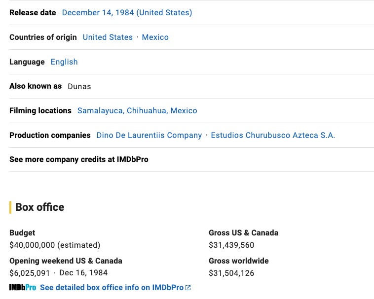374x299 pixels.
Task: Click the Filming locations label
Action: (40, 111)
